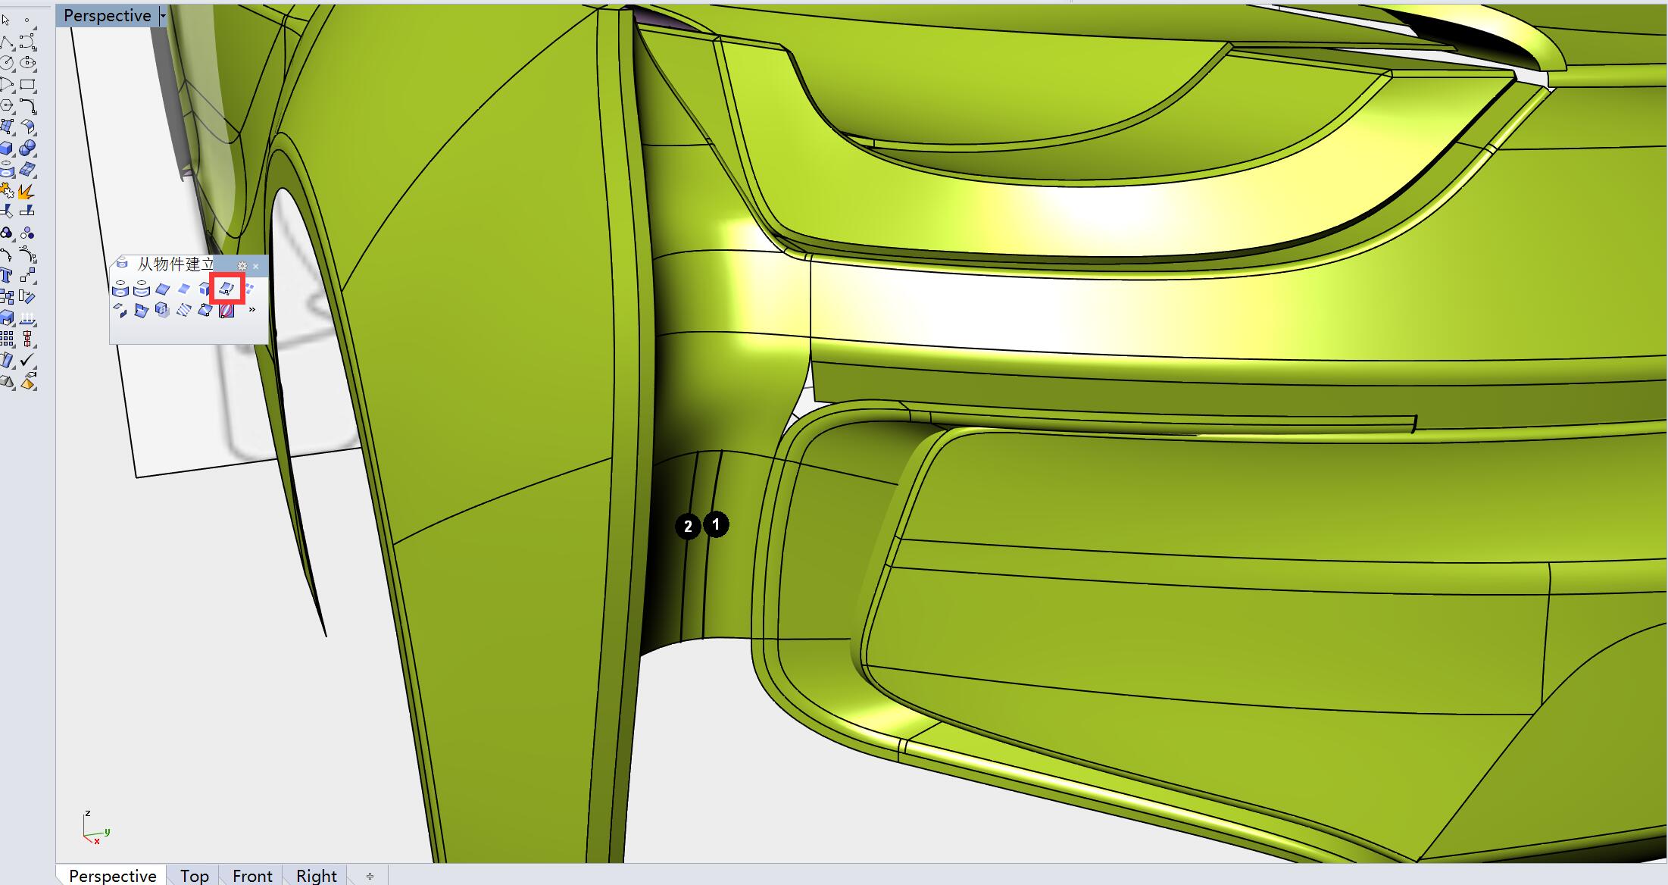Open floating toolbar gear options
Image resolution: width=1668 pixels, height=885 pixels.
pyautogui.click(x=242, y=266)
